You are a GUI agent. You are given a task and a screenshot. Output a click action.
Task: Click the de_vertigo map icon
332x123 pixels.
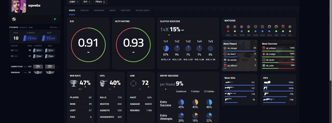coord(264,54)
